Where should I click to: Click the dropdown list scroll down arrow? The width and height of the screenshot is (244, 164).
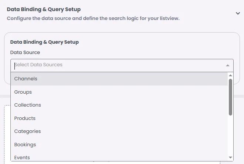click(x=231, y=158)
